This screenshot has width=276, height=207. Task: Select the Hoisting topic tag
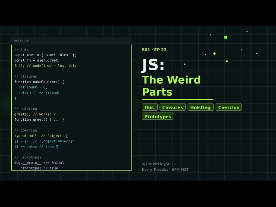click(201, 107)
